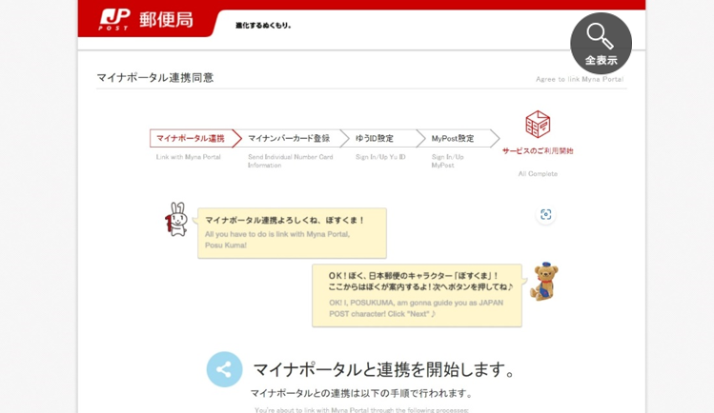Screen dimensions: 714x413
Task: Select the マイナポータル連携 step
Action: click(x=195, y=138)
